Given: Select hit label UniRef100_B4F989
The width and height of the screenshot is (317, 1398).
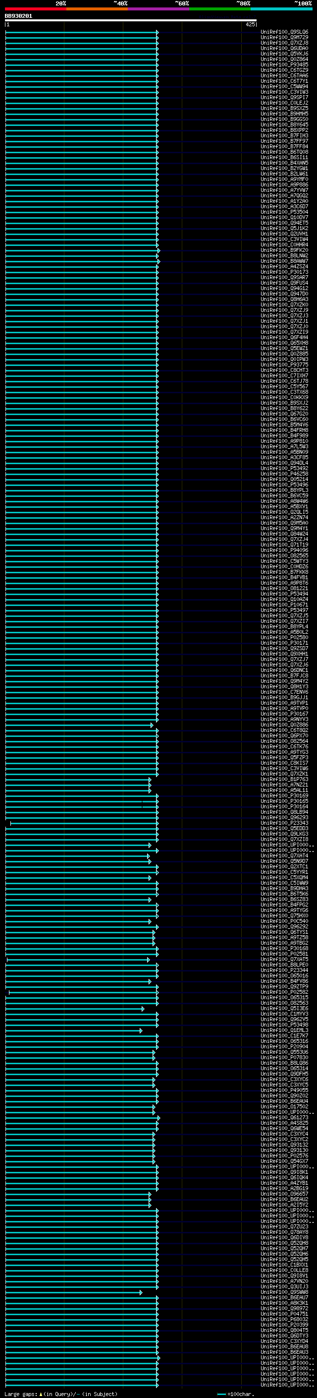Looking at the screenshot, I should click(284, 436).
